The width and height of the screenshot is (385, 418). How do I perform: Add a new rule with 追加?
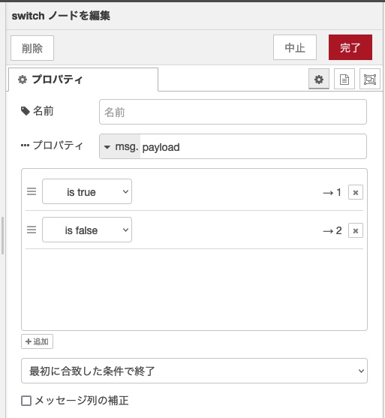[37, 341]
